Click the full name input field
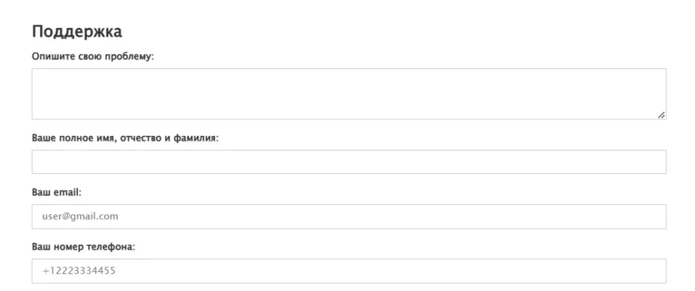This screenshot has width=695, height=291. click(349, 162)
